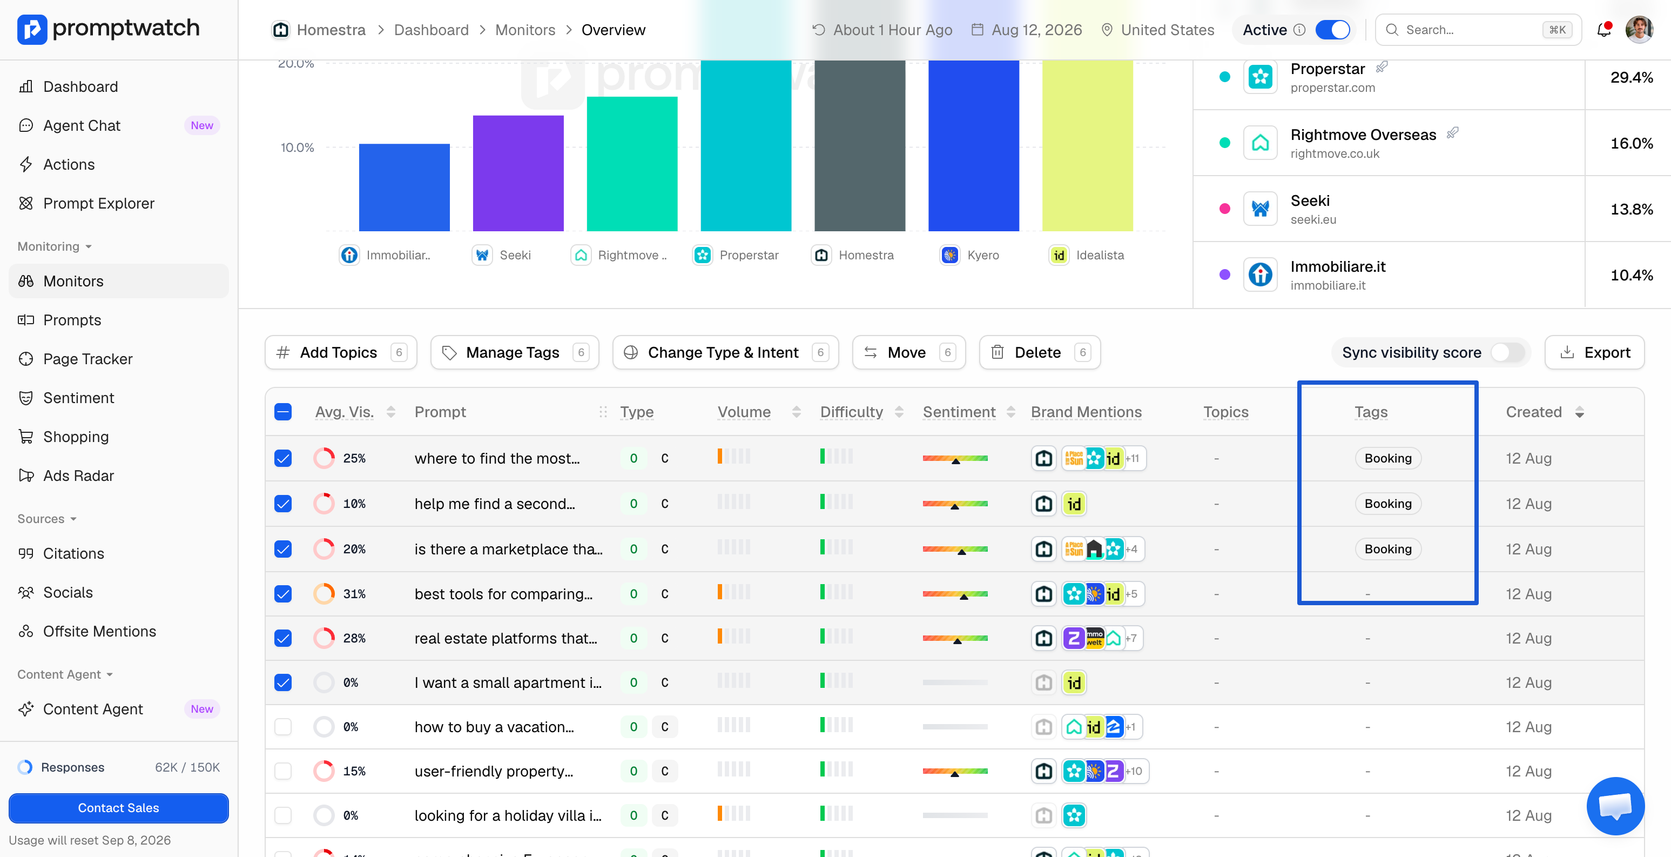Click the refresh icon beside About 1 Hour Ago
The image size is (1671, 857).
click(x=819, y=30)
